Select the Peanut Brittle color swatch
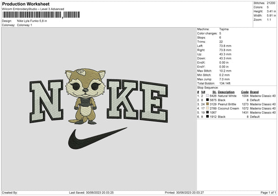 tap(208, 104)
